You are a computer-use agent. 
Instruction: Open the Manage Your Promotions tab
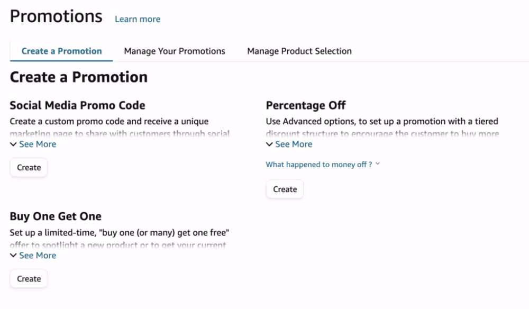tap(175, 51)
